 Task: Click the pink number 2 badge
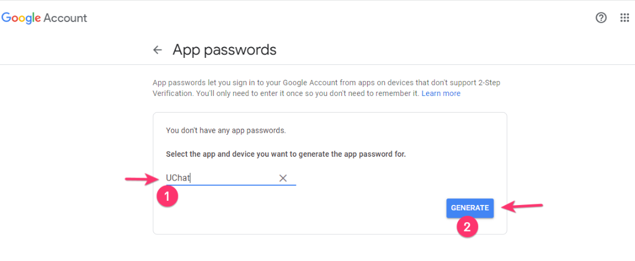pos(467,226)
